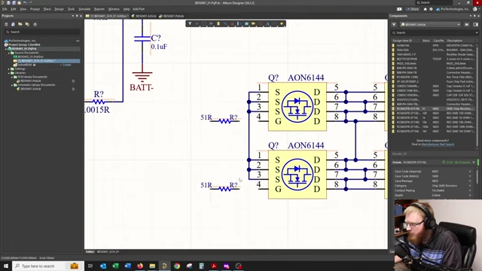Viewport: 482px width, 271px height.
Task: Open Firefox from the Windows taskbar
Action: pyautogui.click(x=140, y=266)
